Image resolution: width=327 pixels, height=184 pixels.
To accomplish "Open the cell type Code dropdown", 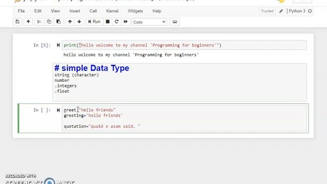I will pos(149,22).
